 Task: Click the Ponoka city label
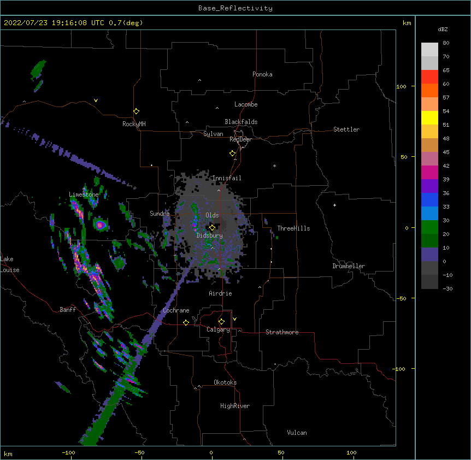pos(262,74)
